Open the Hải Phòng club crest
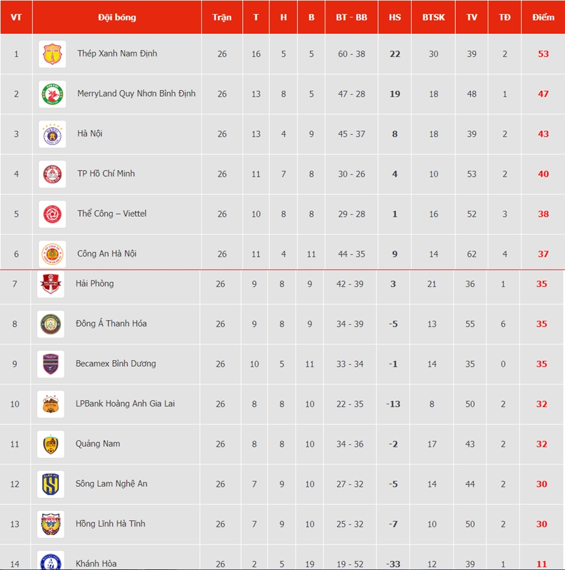This screenshot has height=570, width=565. point(51,284)
